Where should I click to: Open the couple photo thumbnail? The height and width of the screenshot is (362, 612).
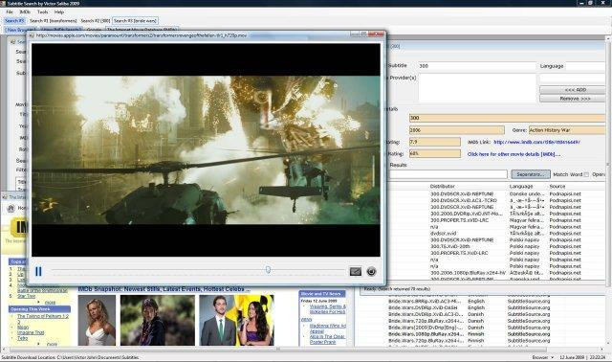(236, 320)
